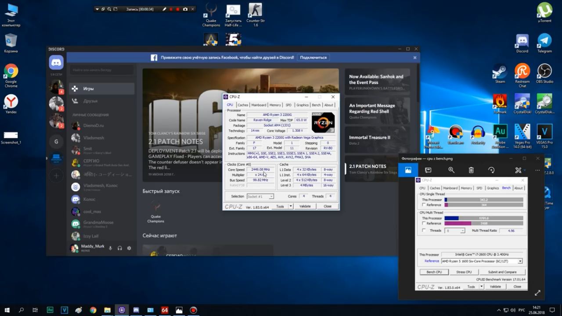Open the Socket #1 selection dropdown
562x316 pixels.
260,196
